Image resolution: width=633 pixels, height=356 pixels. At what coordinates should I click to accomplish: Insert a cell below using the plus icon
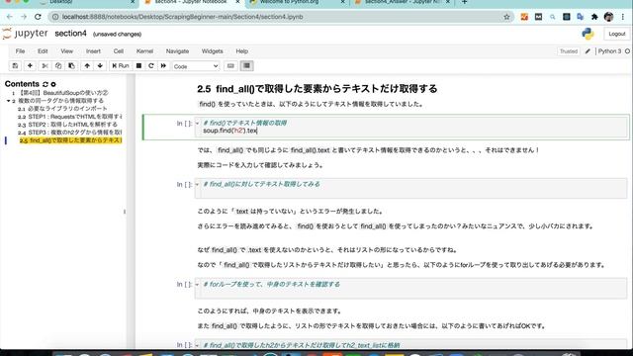tap(30, 66)
